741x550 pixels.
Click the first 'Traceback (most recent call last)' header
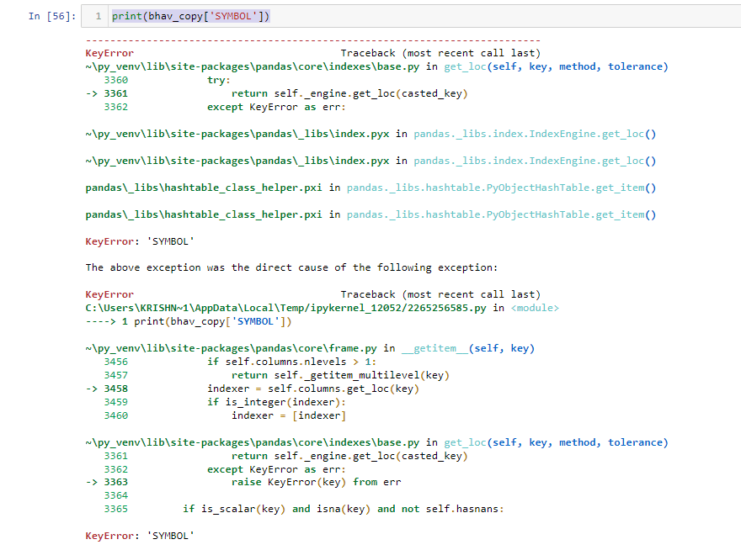440,53
